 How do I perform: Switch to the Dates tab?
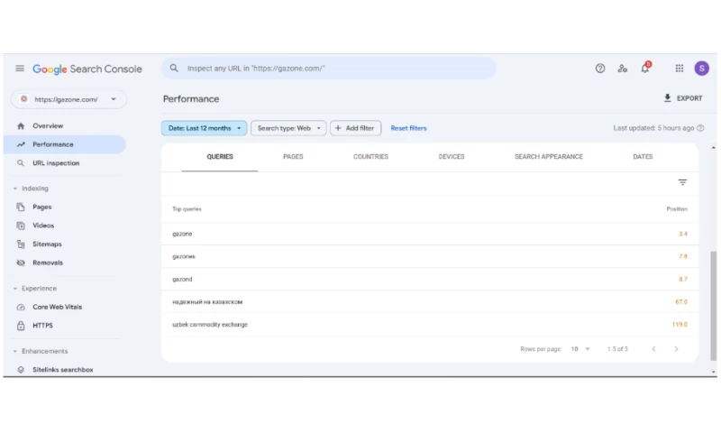coord(643,157)
